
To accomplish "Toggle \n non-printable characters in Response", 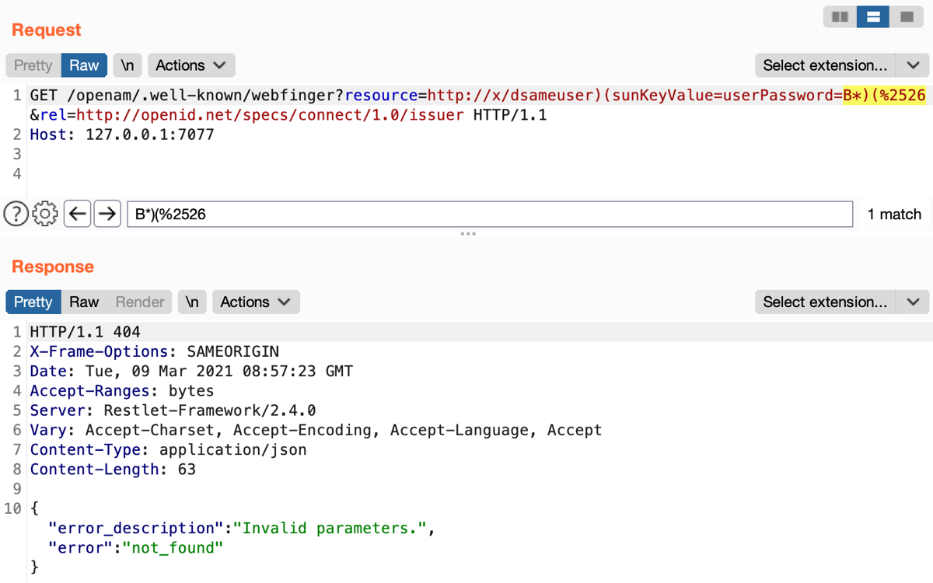I will tap(193, 302).
